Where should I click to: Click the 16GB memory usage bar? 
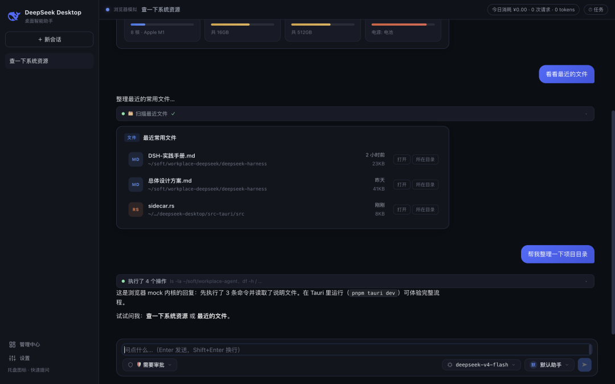pos(243,24)
